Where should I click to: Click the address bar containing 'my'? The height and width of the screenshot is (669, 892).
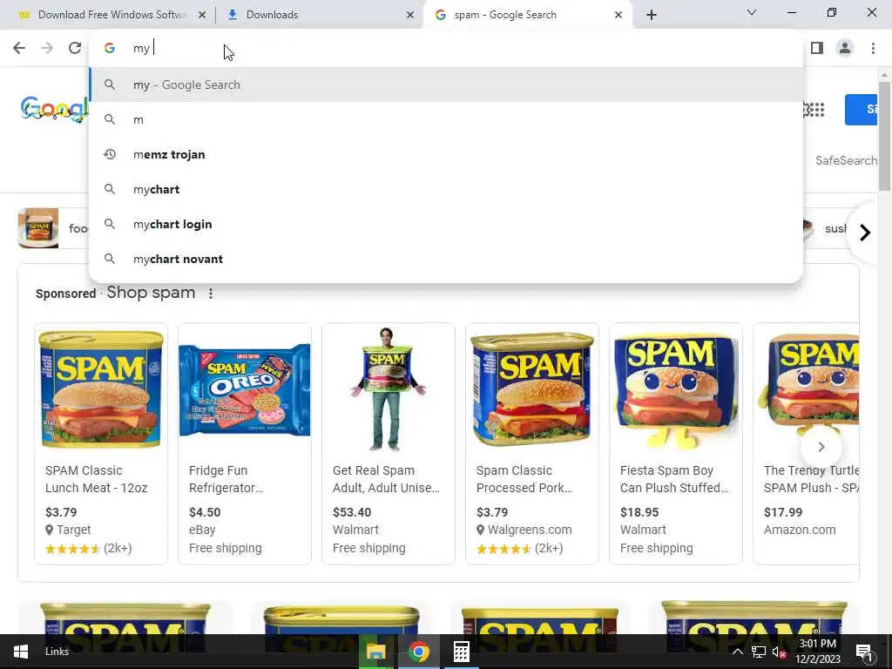[446, 48]
